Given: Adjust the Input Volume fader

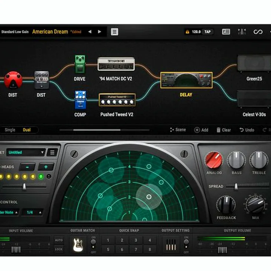Looking at the screenshot, I should tap(16, 250).
